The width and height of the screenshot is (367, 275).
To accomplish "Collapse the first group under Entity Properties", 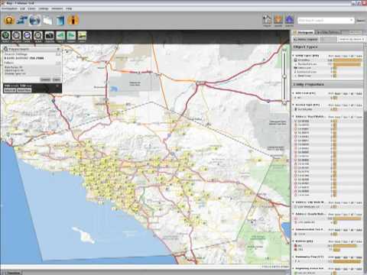I will click(x=294, y=93).
